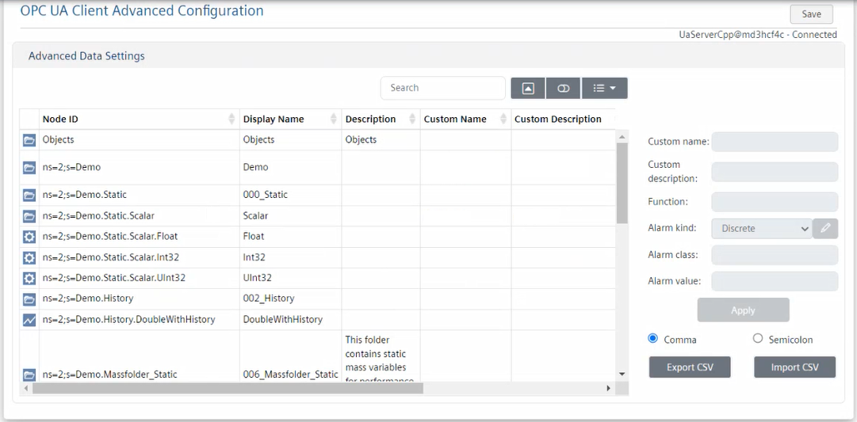Click the chart icon for DoubleWithHistory node
857x422 pixels.
click(x=29, y=320)
